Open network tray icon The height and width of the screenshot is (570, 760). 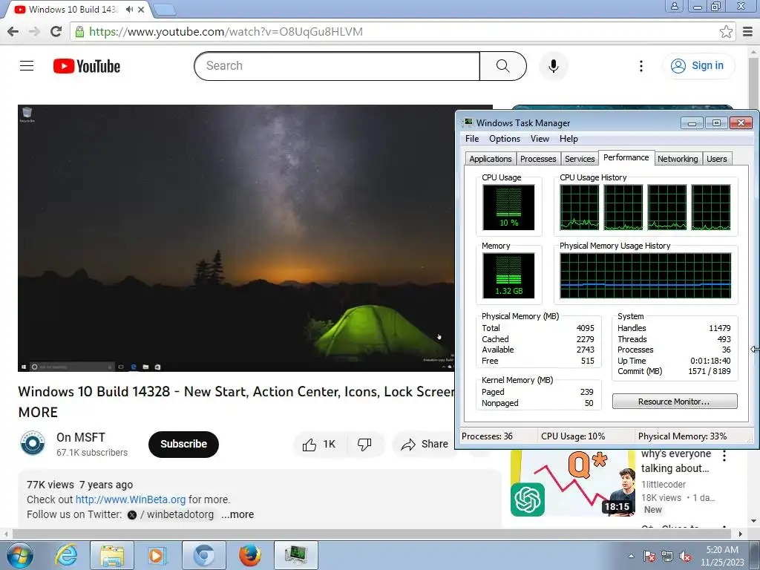pyautogui.click(x=667, y=556)
